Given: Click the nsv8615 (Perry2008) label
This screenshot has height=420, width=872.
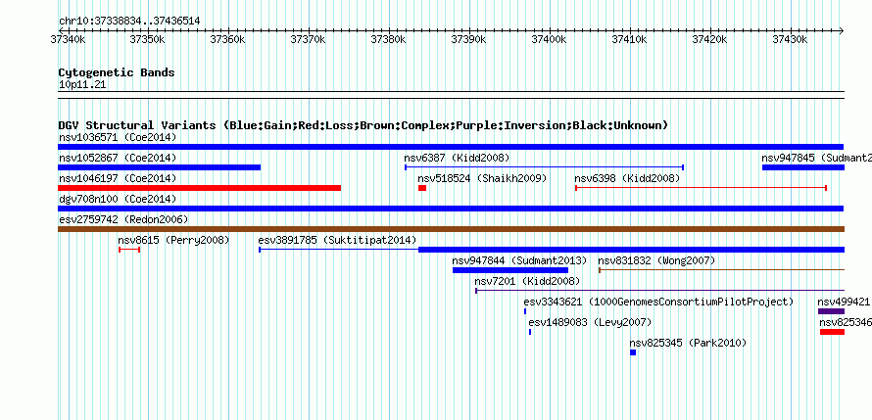Looking at the screenshot, I should 173,240.
